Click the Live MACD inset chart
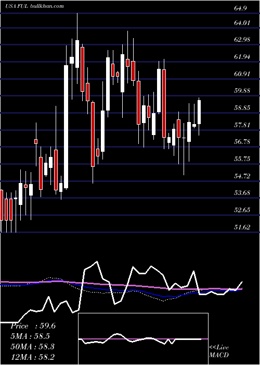This screenshot has height=365, width=260. (x=143, y=339)
